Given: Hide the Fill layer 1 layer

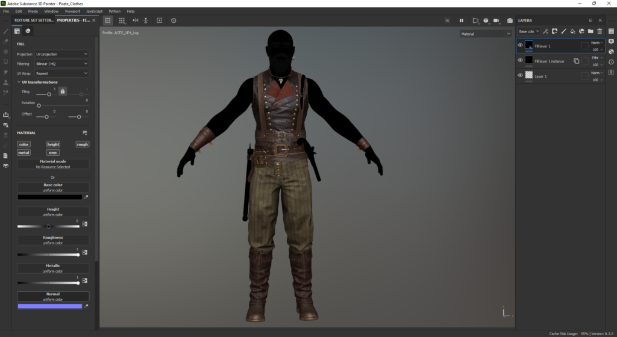Looking at the screenshot, I should (520, 45).
